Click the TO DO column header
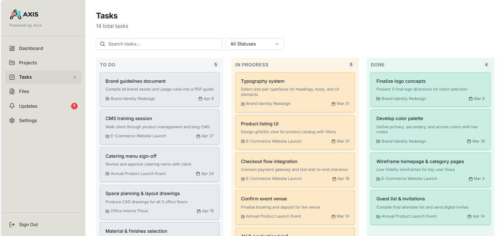Image resolution: width=502 pixels, height=236 pixels. pos(108,65)
